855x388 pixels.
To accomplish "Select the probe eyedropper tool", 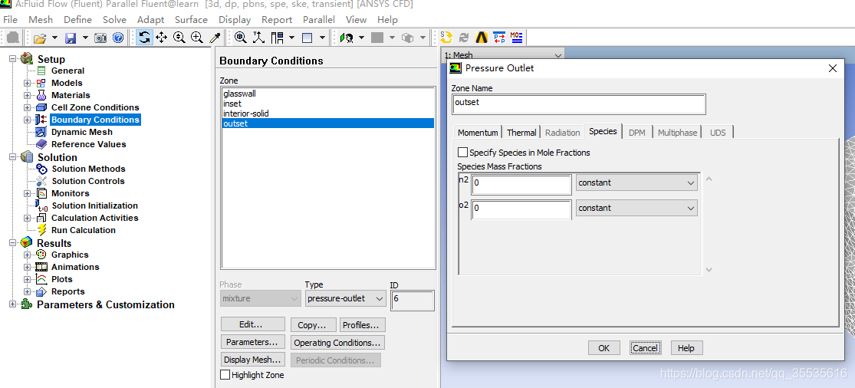I will (x=215, y=38).
